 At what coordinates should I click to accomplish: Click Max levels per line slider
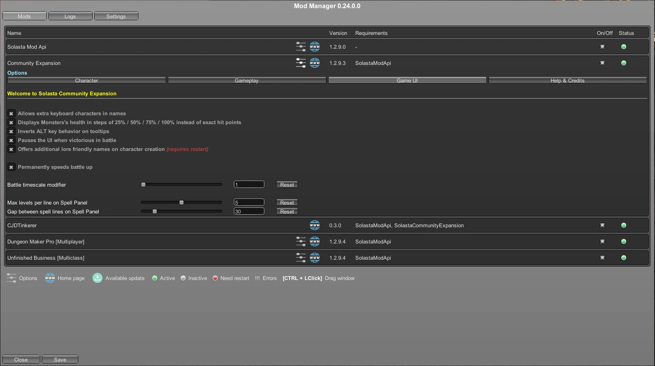tap(182, 202)
